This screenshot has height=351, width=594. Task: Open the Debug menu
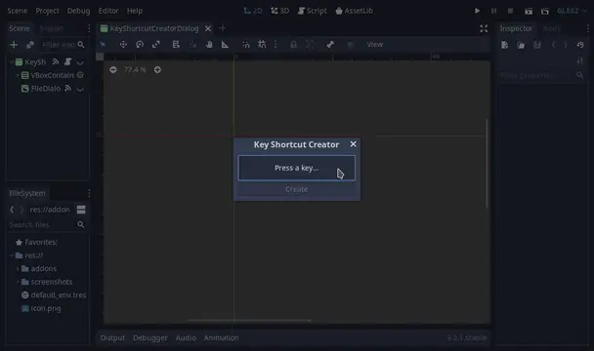78,11
